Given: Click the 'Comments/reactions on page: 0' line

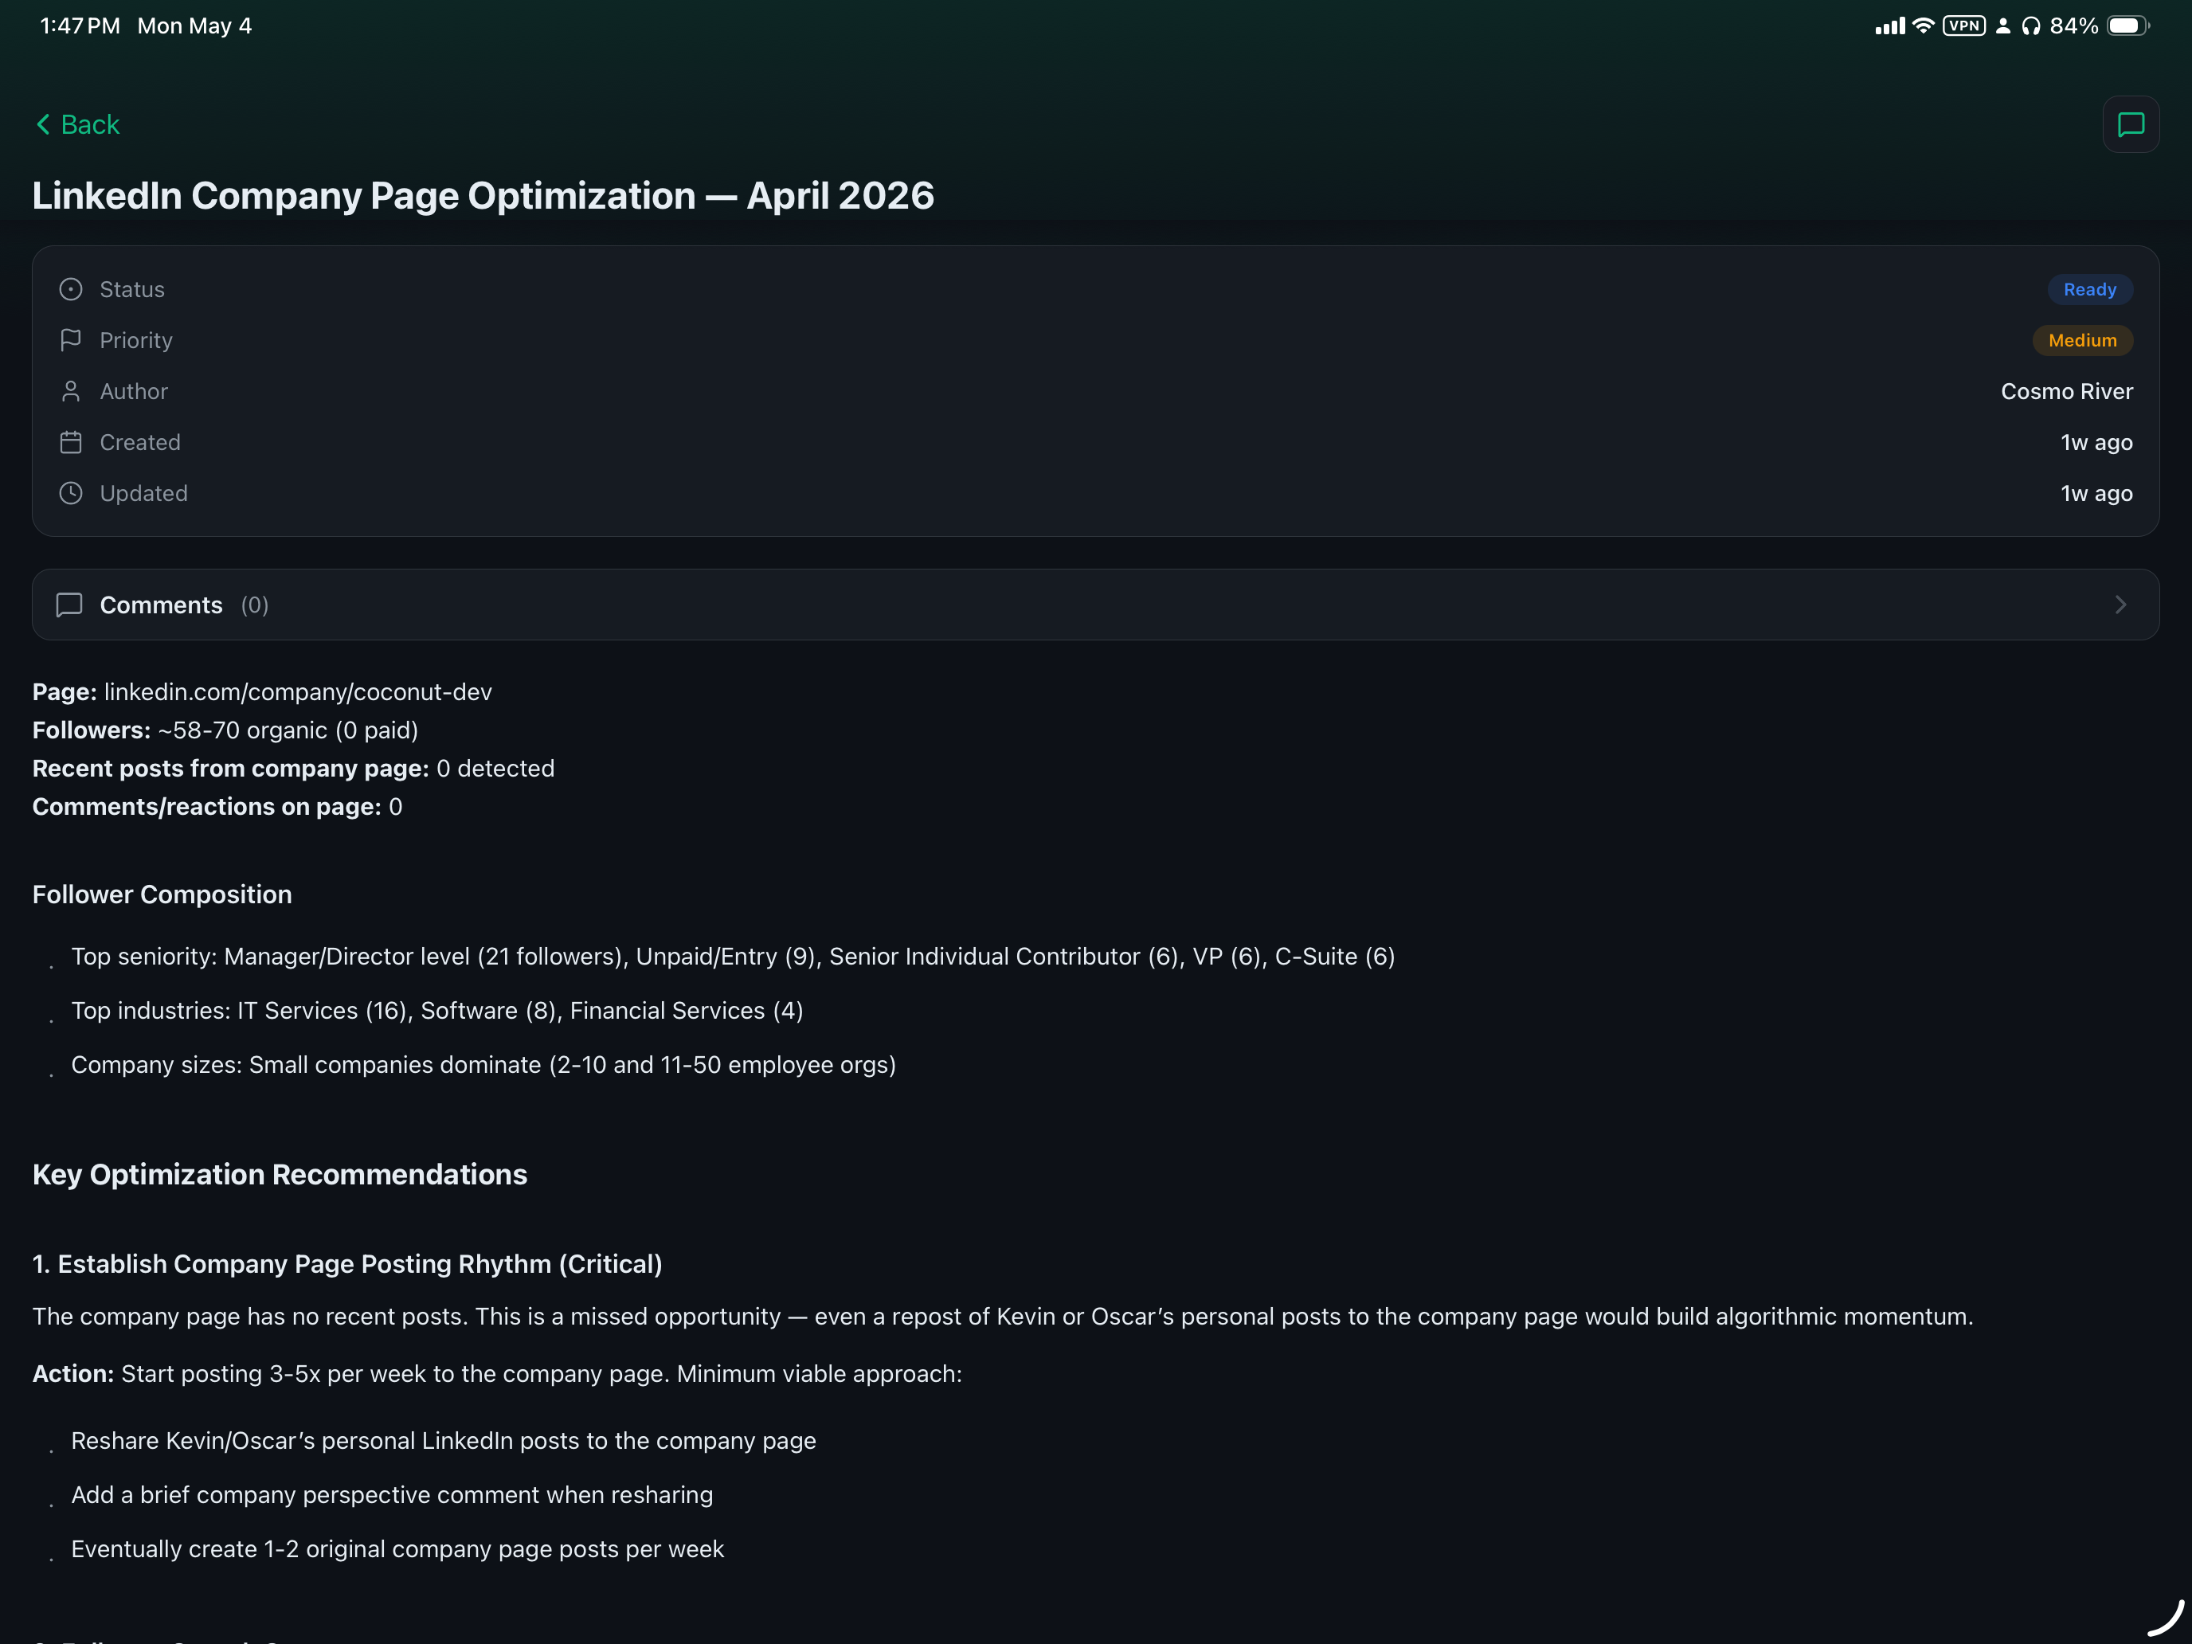Looking at the screenshot, I should coord(217,807).
